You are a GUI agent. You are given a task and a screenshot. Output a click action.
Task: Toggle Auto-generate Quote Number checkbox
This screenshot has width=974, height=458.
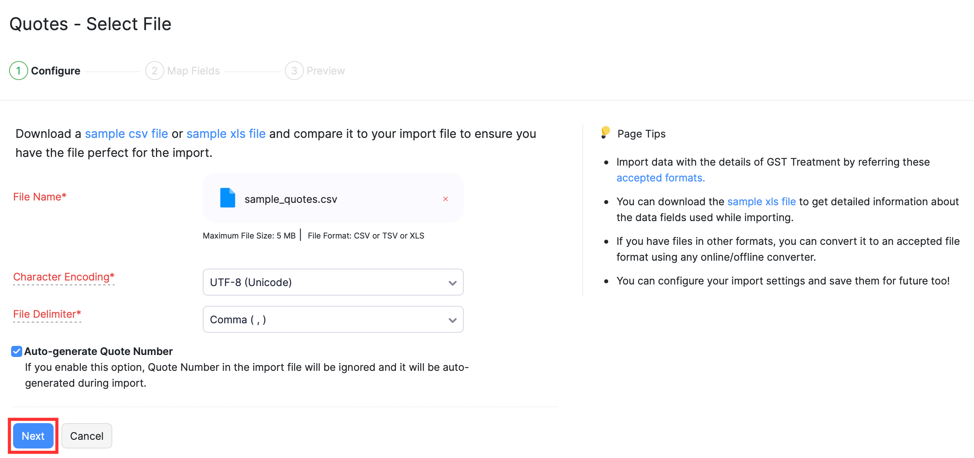coord(17,351)
